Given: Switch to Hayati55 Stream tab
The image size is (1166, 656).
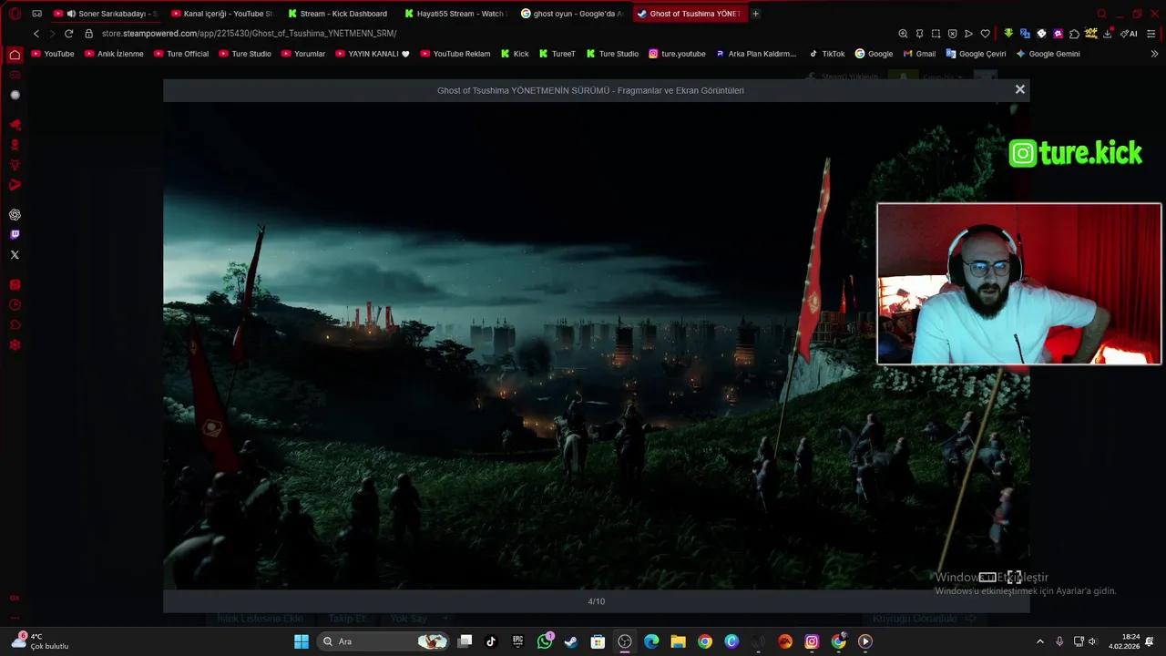Looking at the screenshot, I should click(455, 14).
